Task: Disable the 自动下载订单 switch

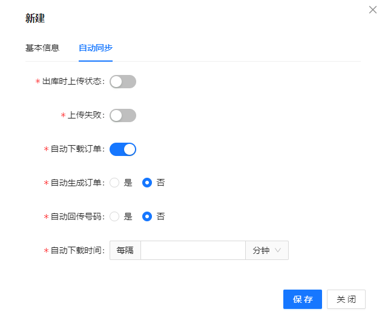Action: pos(123,149)
